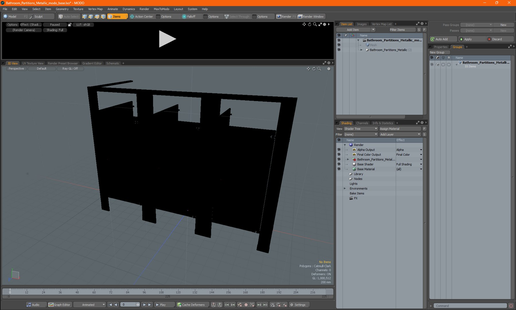
Task: Expand the Environments node
Action: [x=345, y=189]
